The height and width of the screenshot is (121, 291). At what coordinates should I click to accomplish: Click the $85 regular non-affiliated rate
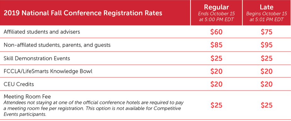click(x=216, y=45)
